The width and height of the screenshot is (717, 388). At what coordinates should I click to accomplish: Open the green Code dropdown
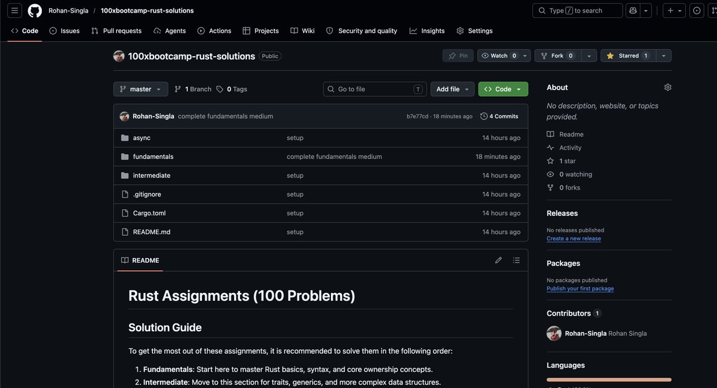click(x=503, y=89)
